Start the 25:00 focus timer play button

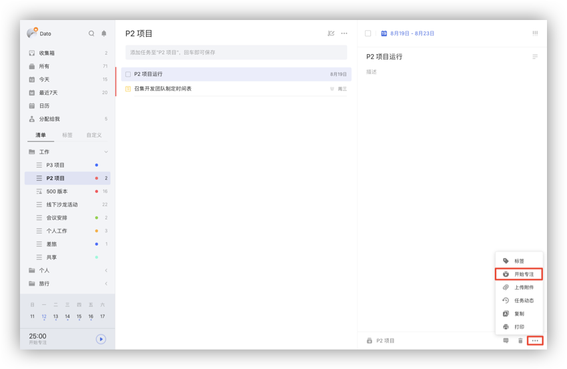click(101, 339)
